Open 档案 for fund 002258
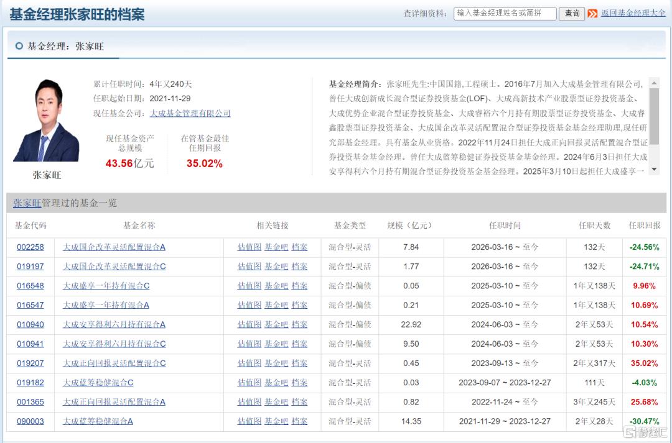 [x=299, y=247]
